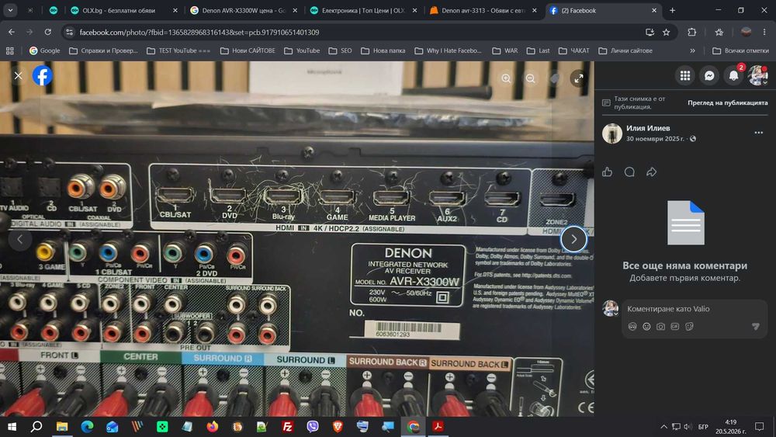Open the account profile menu
This screenshot has height=437, width=776.
pos(757,75)
